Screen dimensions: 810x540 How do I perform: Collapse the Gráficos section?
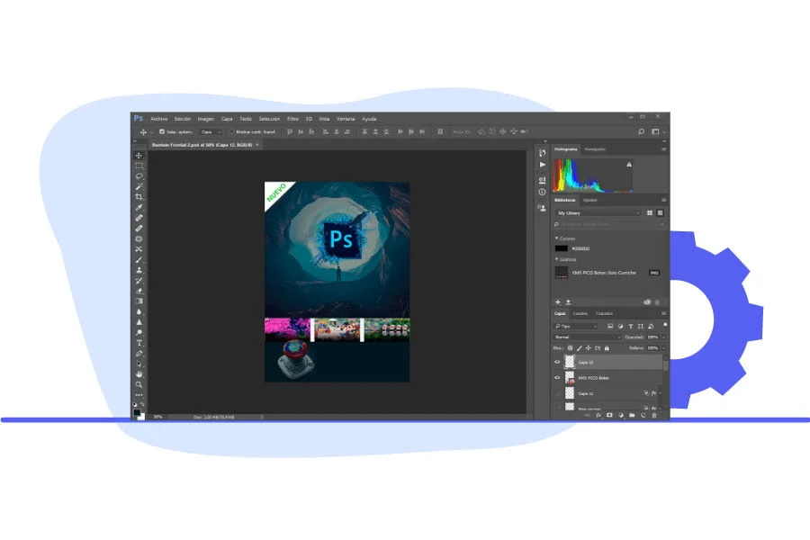tap(556, 259)
